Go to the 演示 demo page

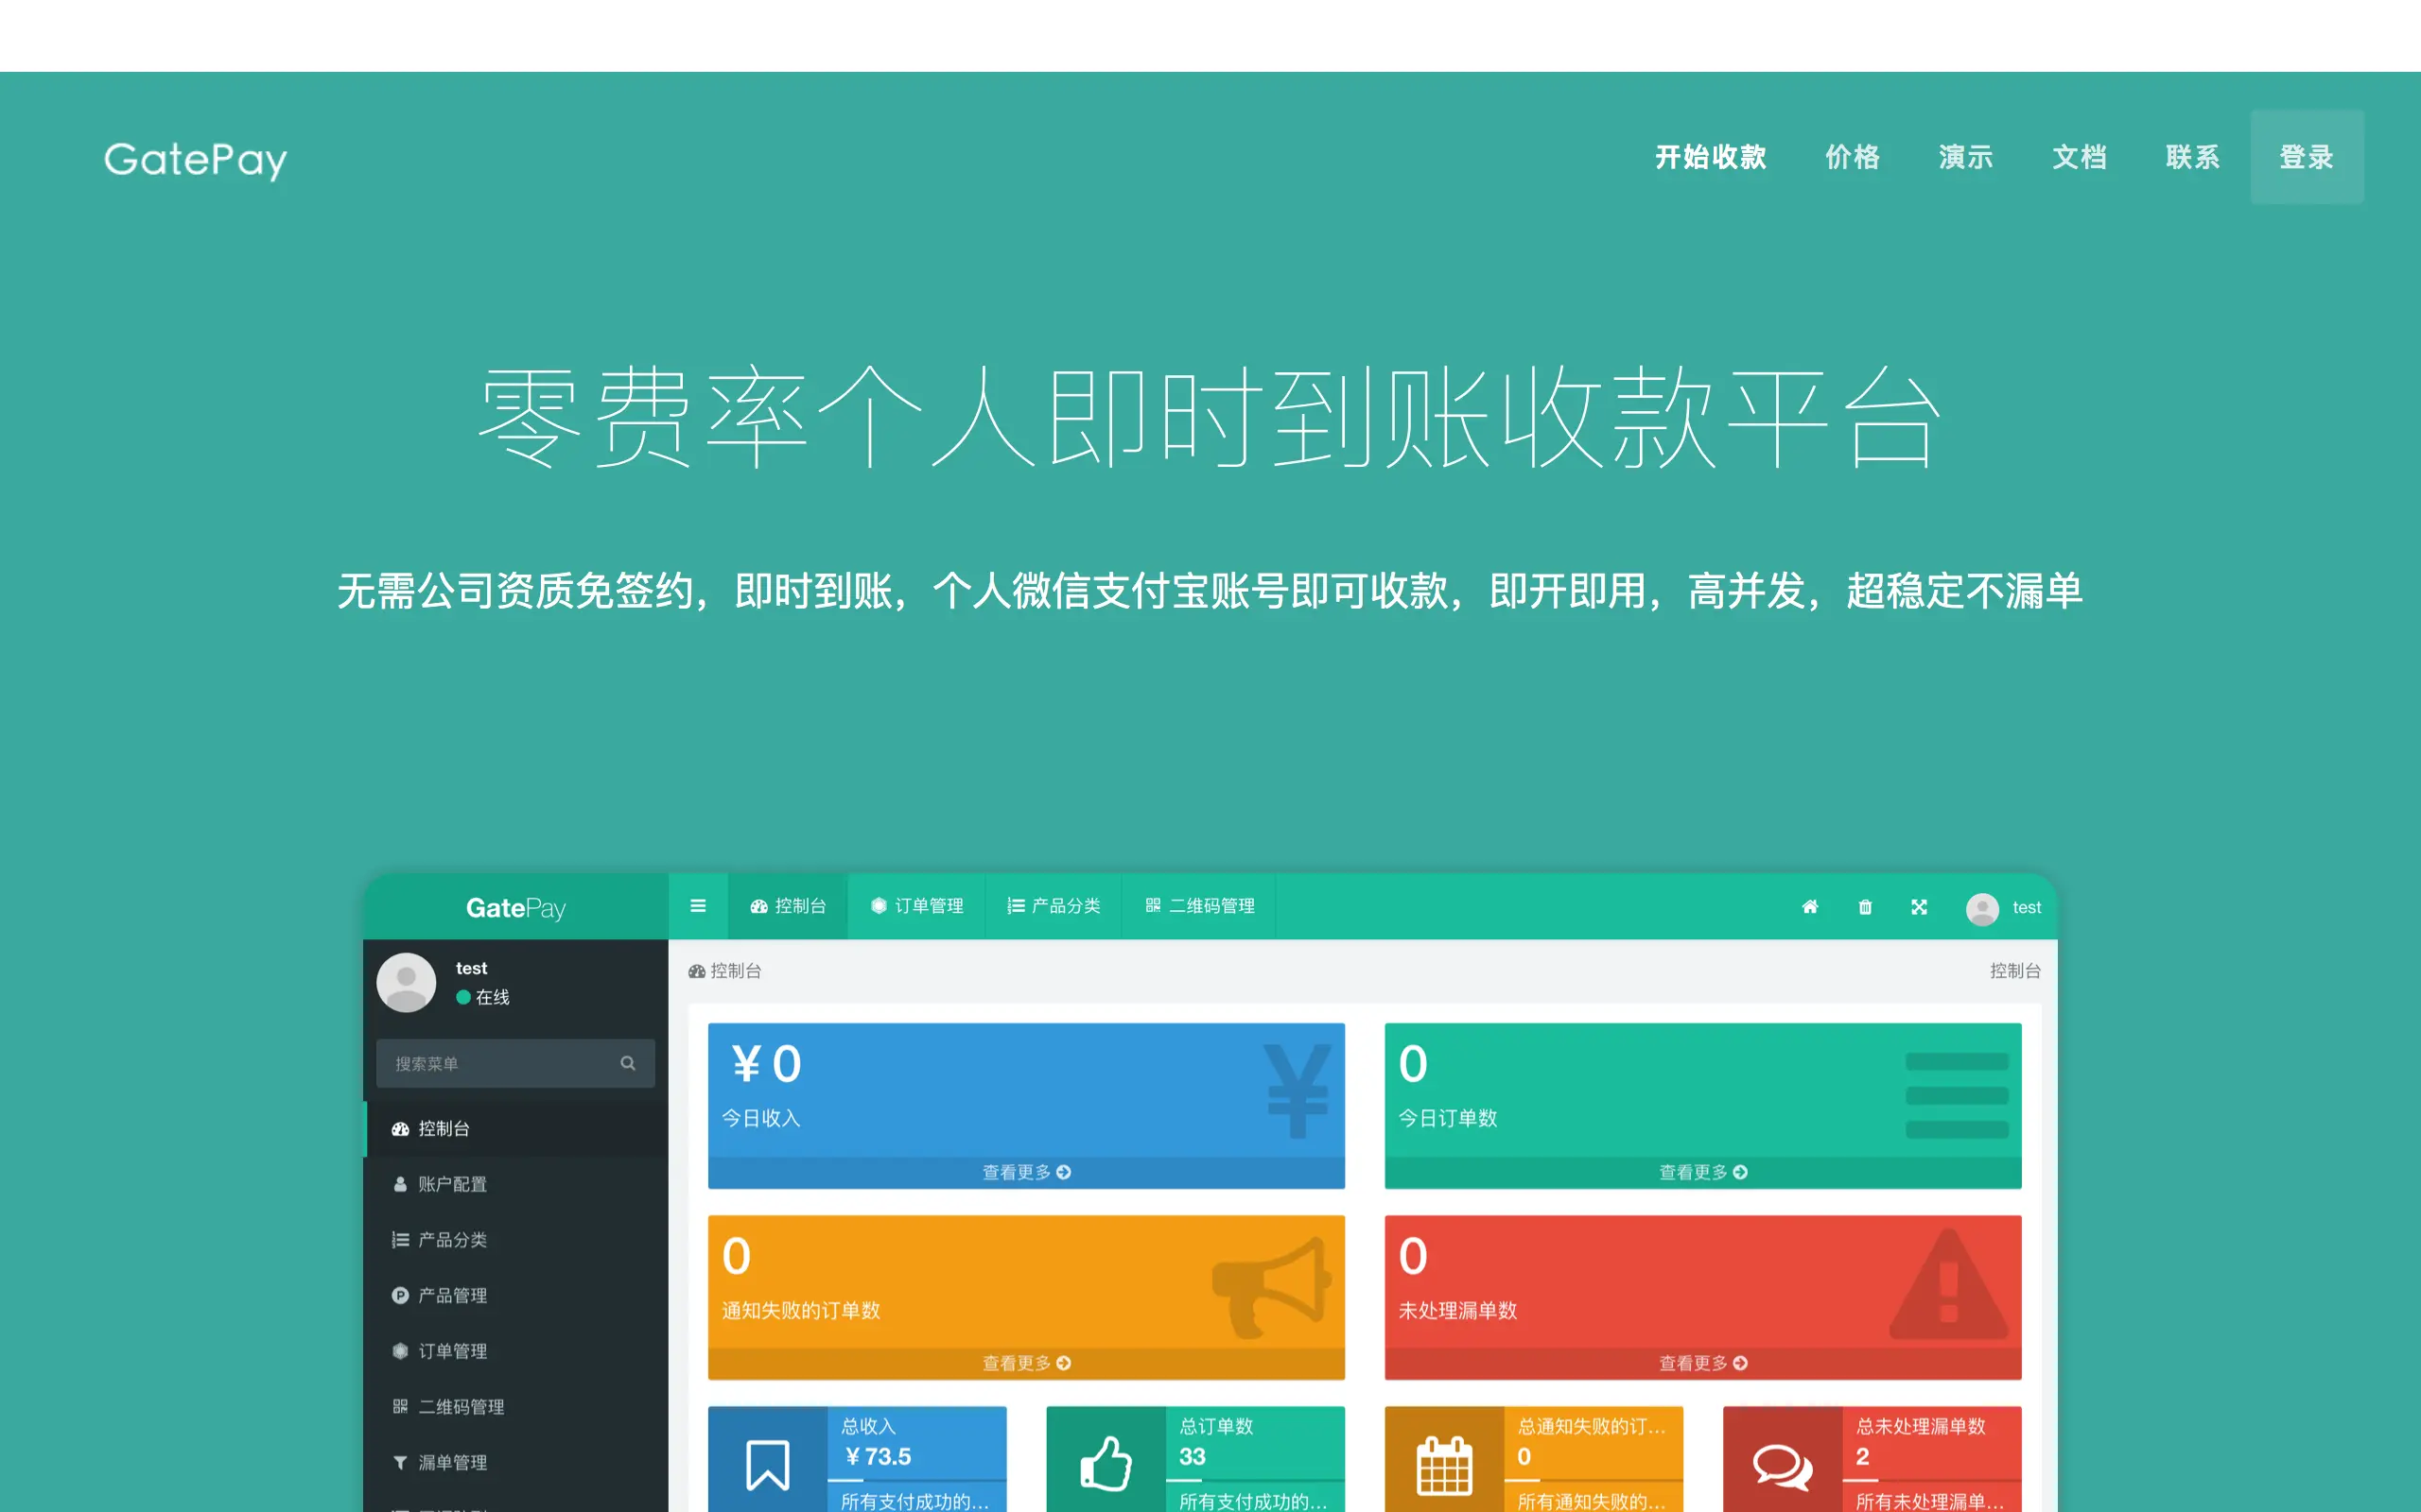tap(1966, 157)
